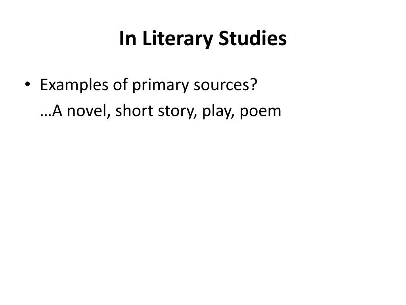Image resolution: width=406 pixels, height=305 pixels.
Task: Click the question mark after "sources"
Action: coord(254,84)
